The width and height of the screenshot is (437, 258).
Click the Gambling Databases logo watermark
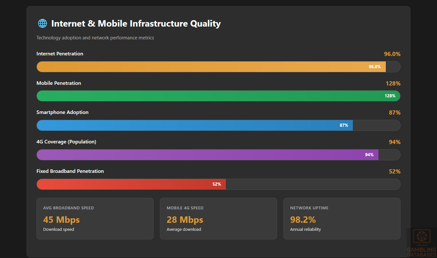421,243
